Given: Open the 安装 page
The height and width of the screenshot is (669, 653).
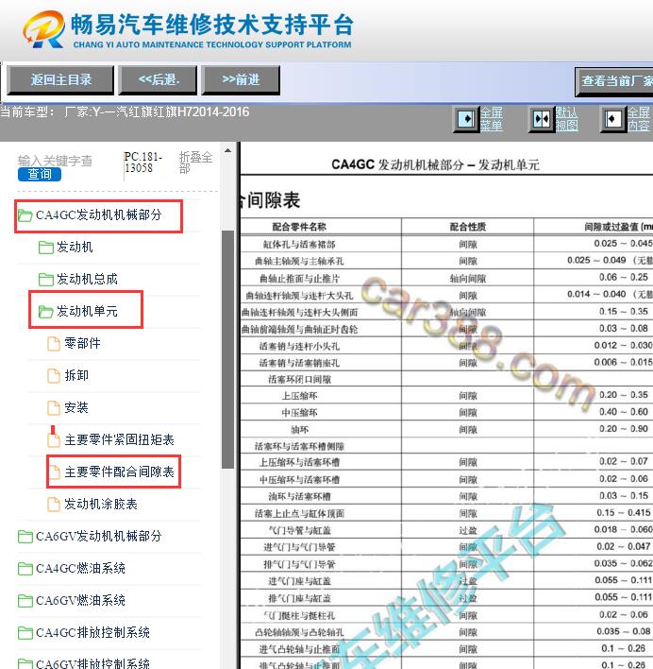Looking at the screenshot, I should pos(76,408).
